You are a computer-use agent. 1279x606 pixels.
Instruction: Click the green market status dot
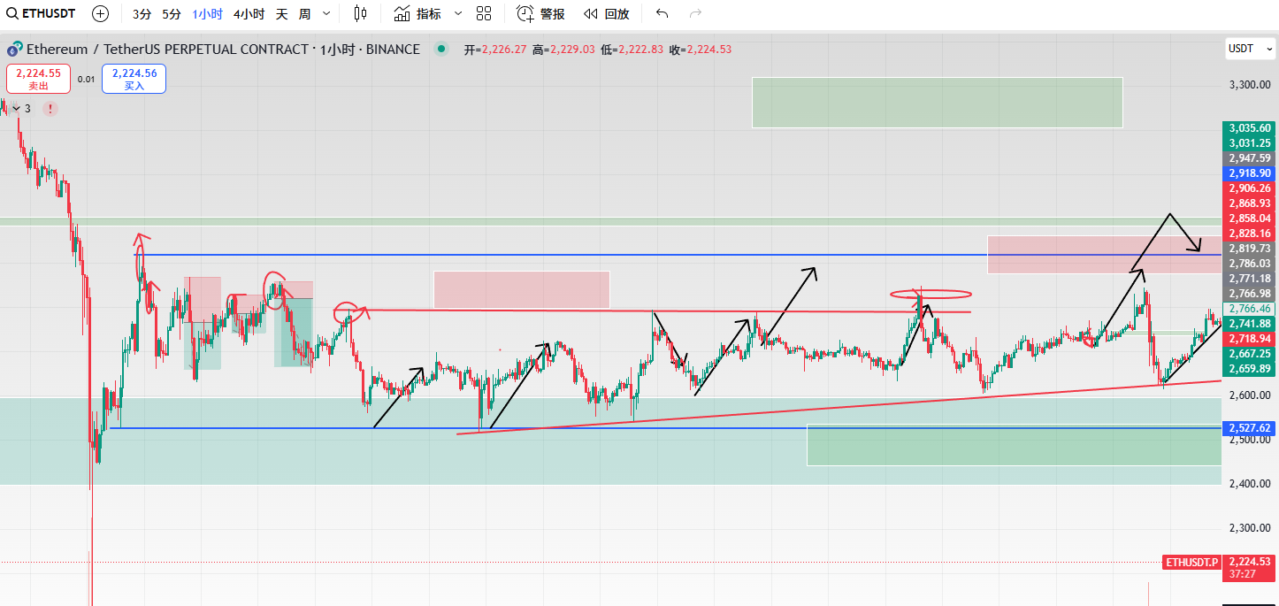pos(441,50)
